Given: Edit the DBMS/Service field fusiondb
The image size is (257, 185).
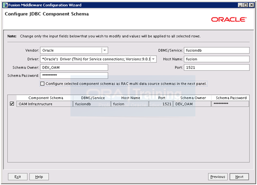Looking at the screenshot, I should point(217,50).
